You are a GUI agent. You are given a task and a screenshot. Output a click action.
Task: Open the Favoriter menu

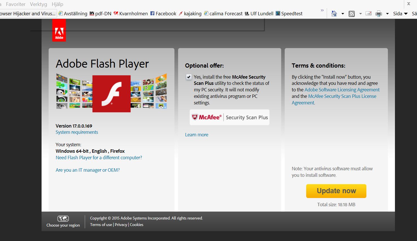click(x=15, y=4)
